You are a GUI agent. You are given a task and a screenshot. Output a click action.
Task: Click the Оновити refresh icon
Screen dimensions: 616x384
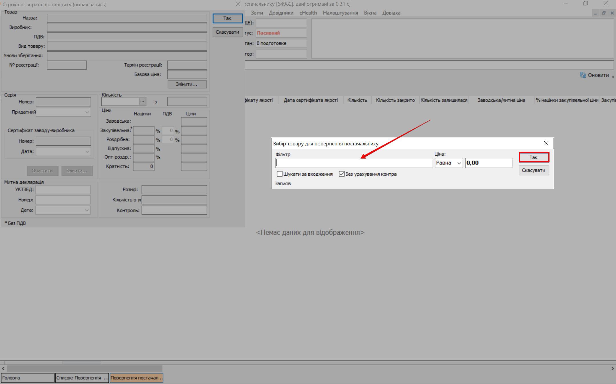tap(583, 75)
